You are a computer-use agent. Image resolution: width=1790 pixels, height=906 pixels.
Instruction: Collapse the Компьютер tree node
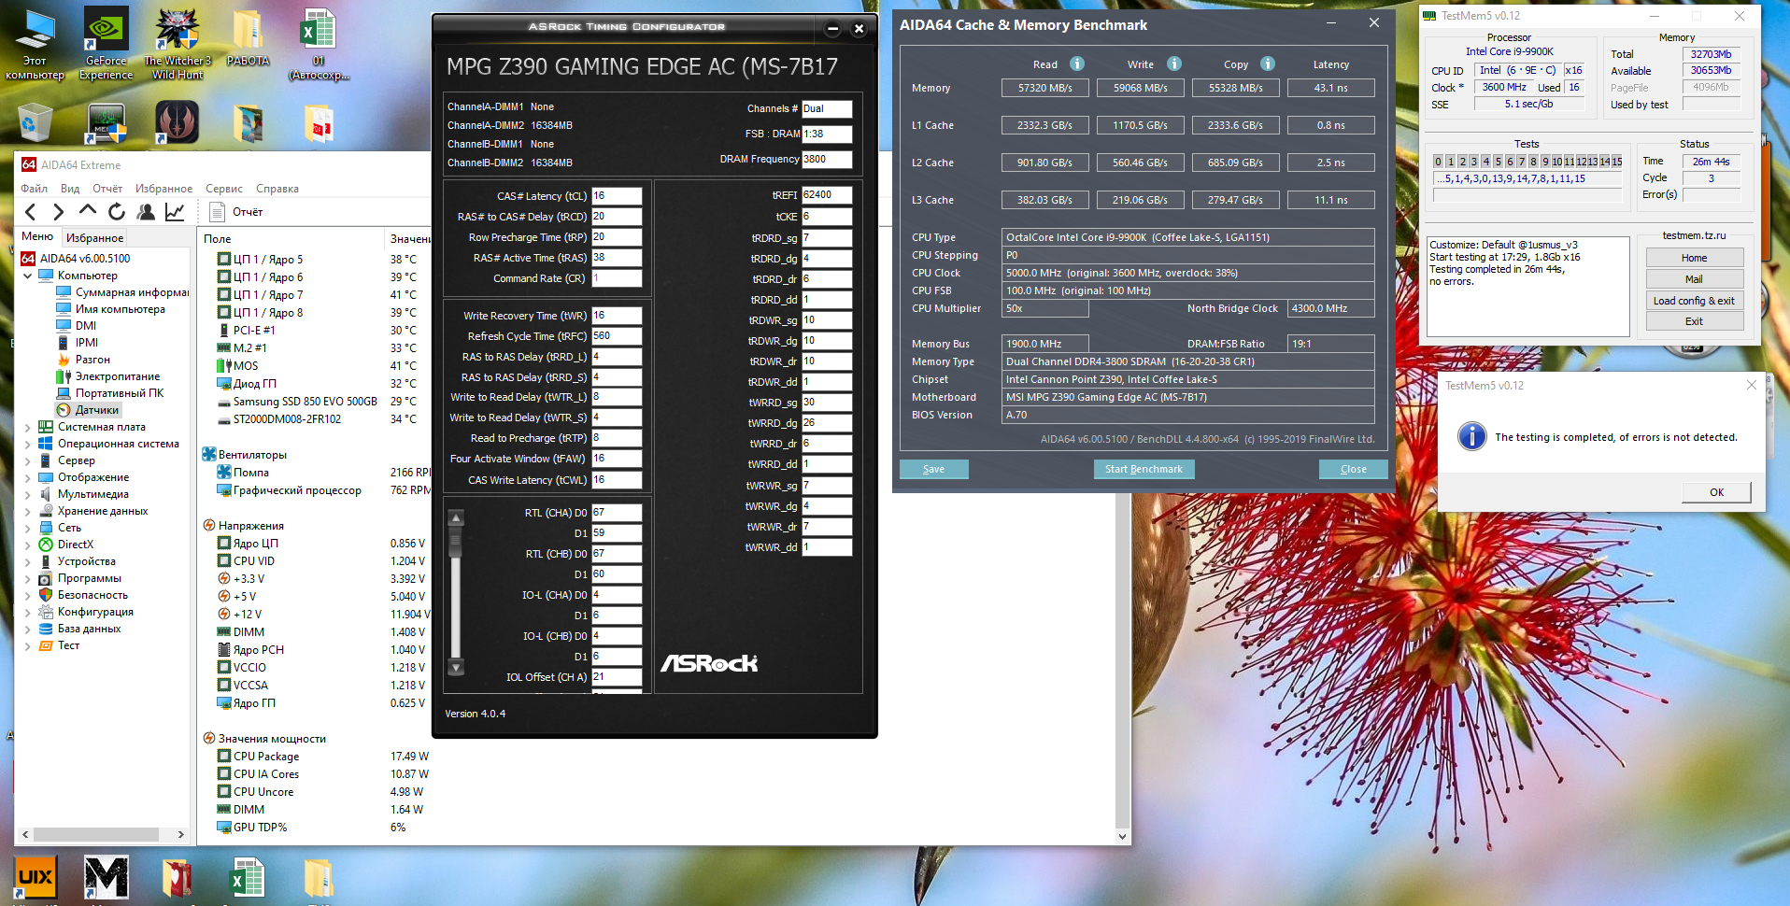[27, 276]
